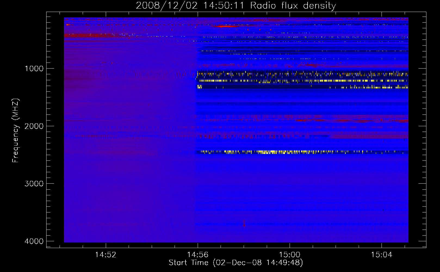Click the 4000 frequency tick label
This screenshot has width=440, height=272.
(x=34, y=241)
